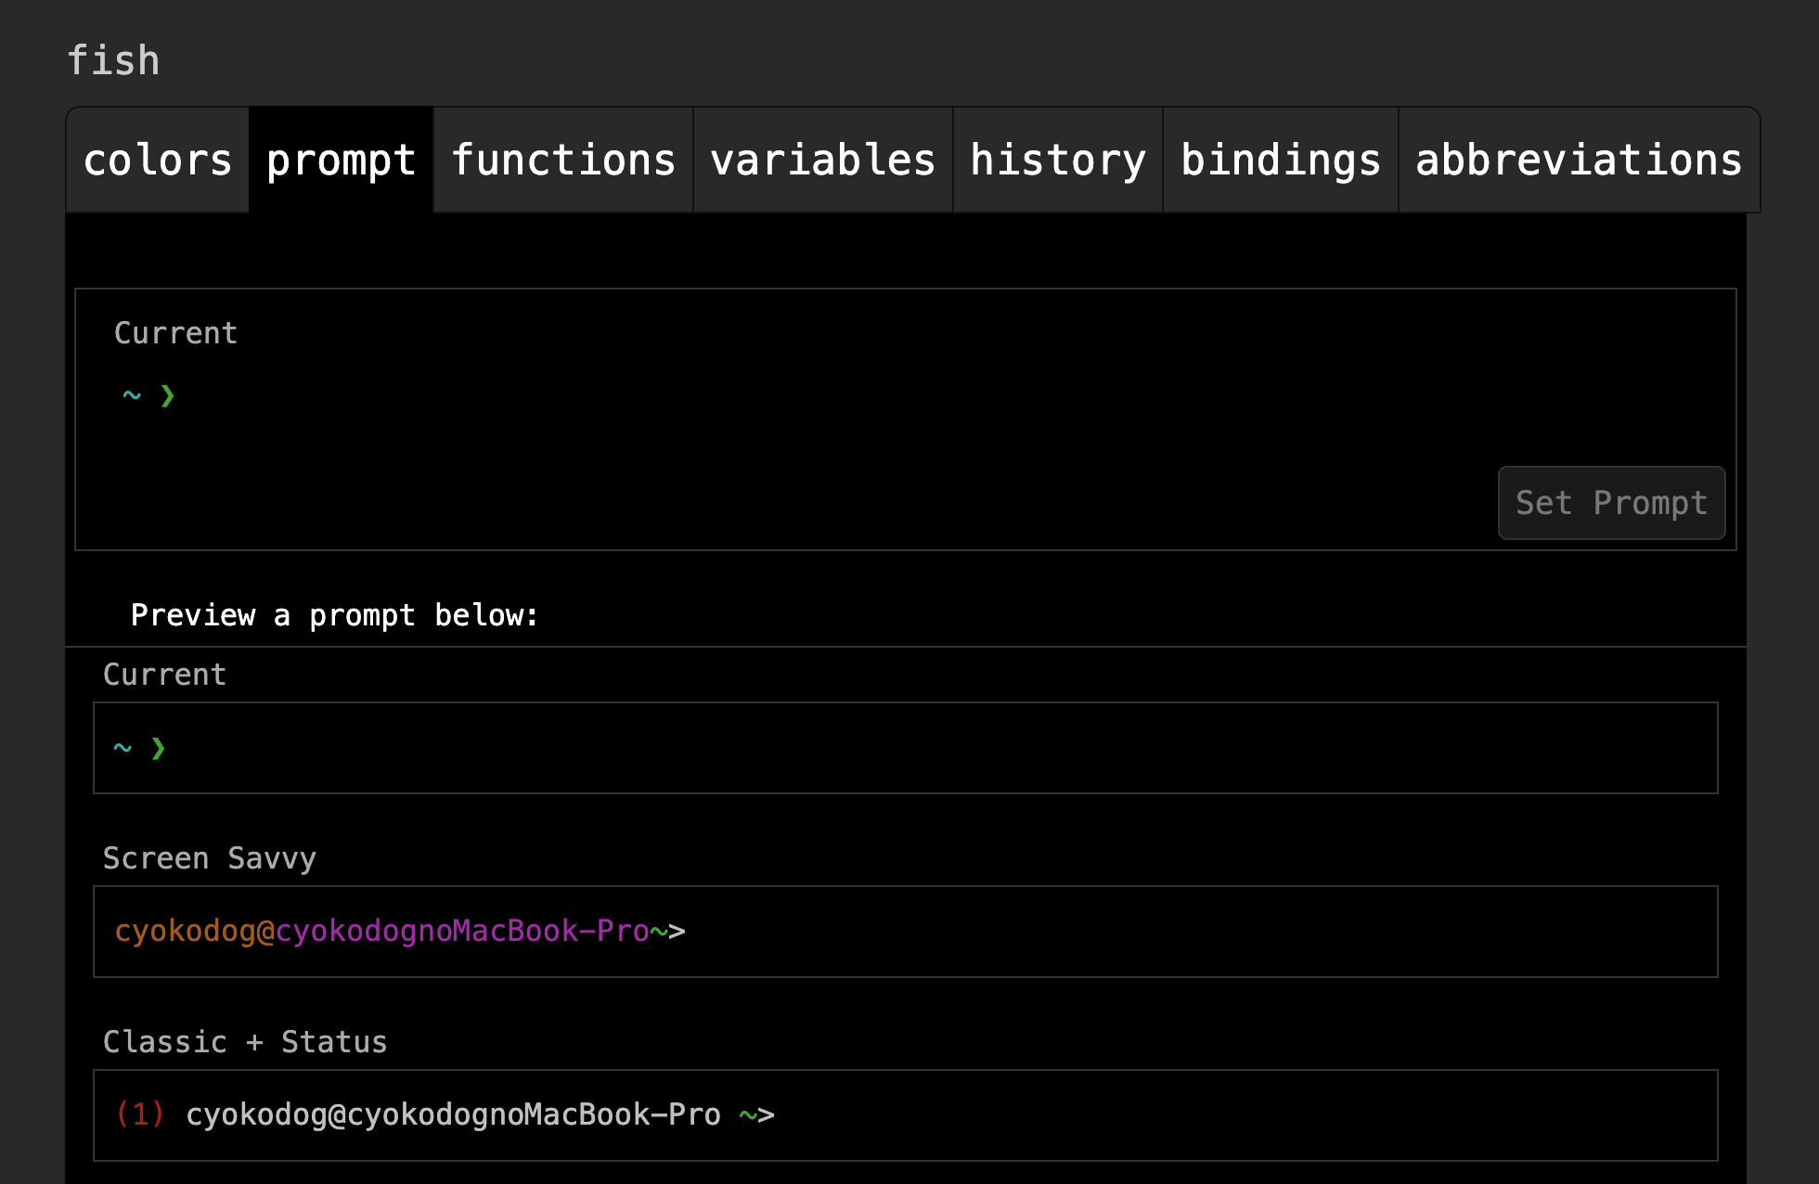This screenshot has width=1819, height=1184.
Task: Click the green chevron in top Current prompt
Action: coord(168,396)
